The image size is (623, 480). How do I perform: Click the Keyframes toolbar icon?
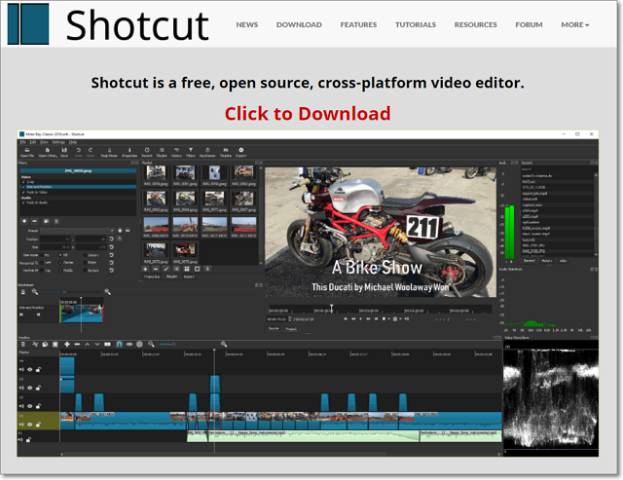[x=207, y=151]
